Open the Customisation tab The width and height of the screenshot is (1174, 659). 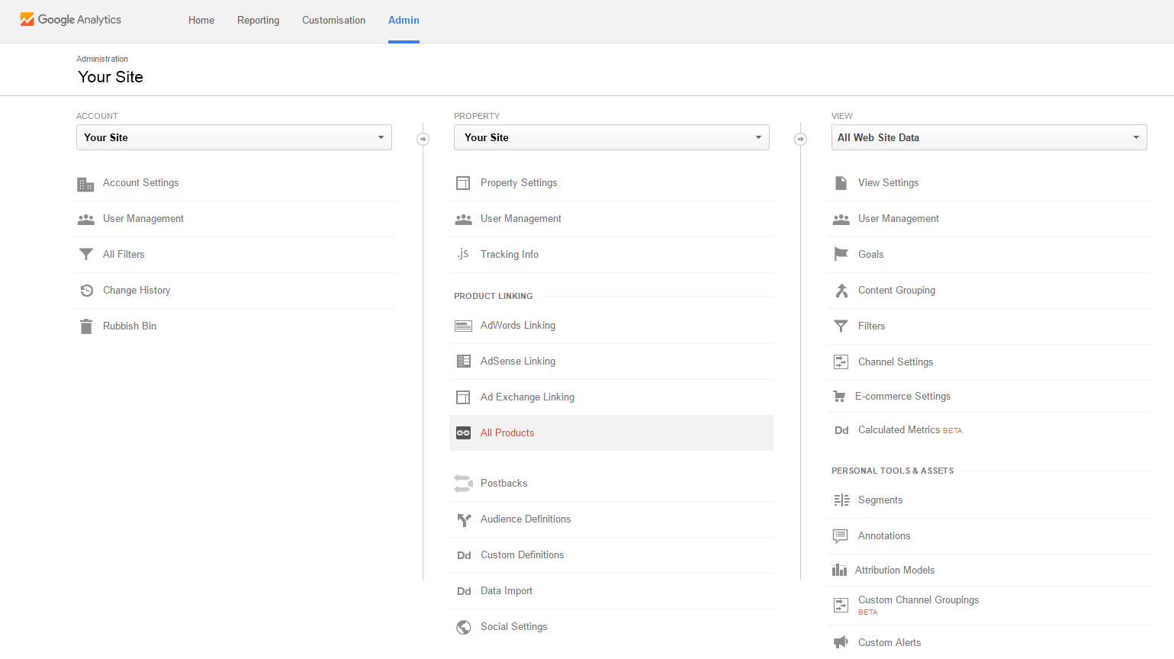pyautogui.click(x=333, y=21)
